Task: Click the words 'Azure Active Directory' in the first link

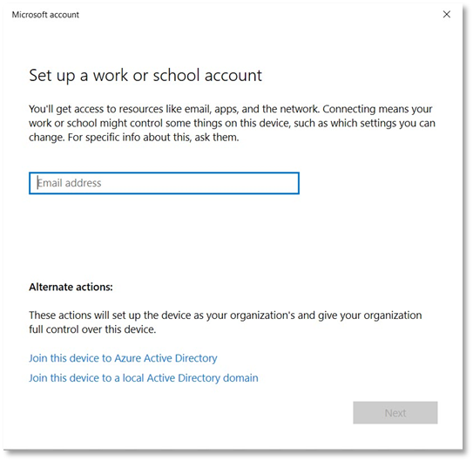Action: point(166,358)
